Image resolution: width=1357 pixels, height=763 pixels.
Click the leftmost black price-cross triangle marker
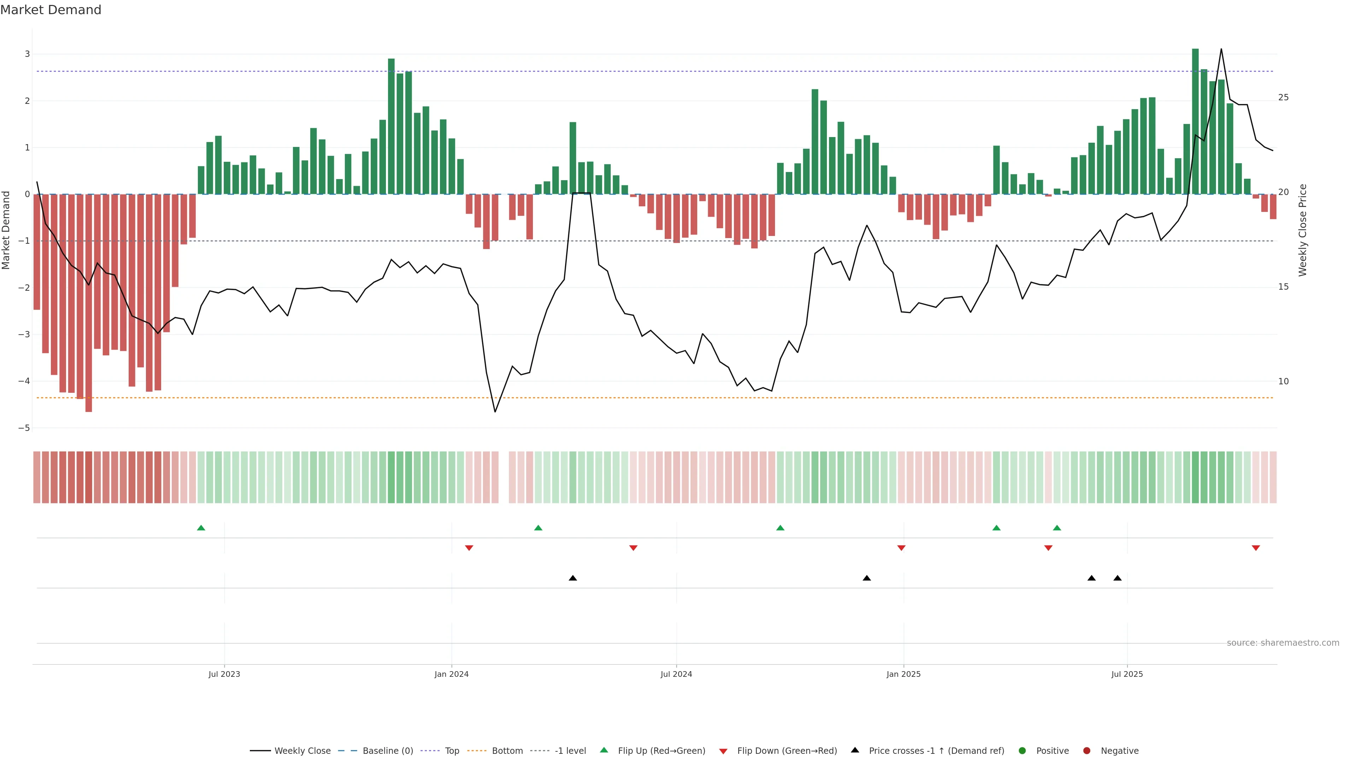click(572, 578)
